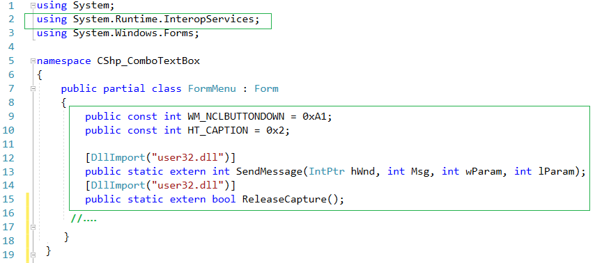Image resolution: width=595 pixels, height=263 pixels.
Task: Click the System.Windows.Forms using statement
Action: pos(118,33)
